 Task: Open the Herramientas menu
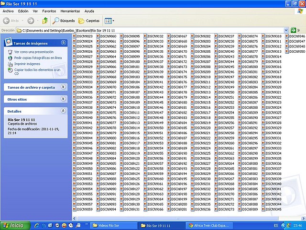pyautogui.click(x=70, y=11)
